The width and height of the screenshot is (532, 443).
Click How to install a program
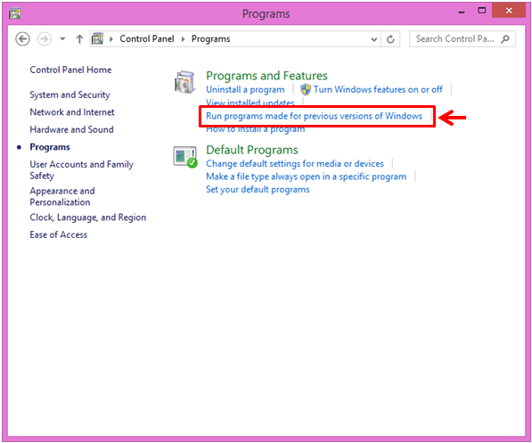256,130
